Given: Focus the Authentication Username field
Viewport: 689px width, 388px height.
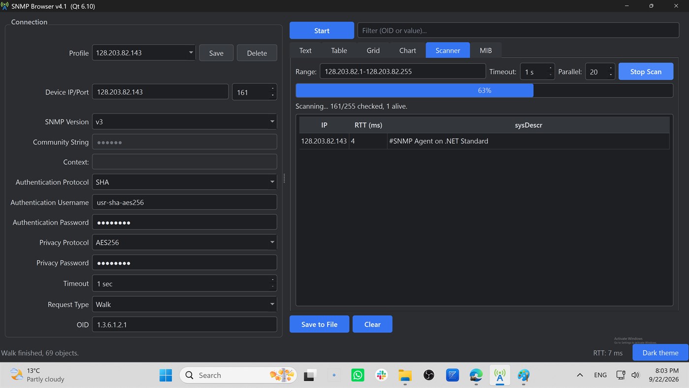Looking at the screenshot, I should tap(184, 203).
